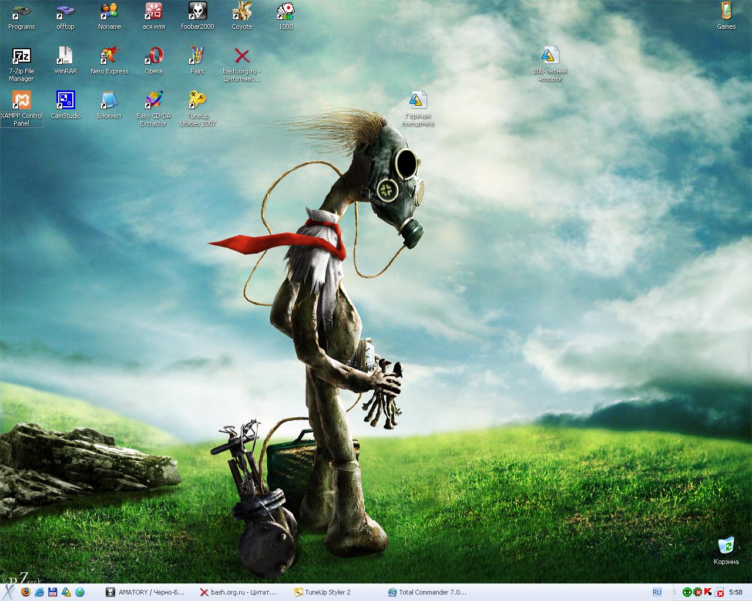The height and width of the screenshot is (601, 752).
Task: Select the Easy CD-DA Extractor icon
Action: 153,109
